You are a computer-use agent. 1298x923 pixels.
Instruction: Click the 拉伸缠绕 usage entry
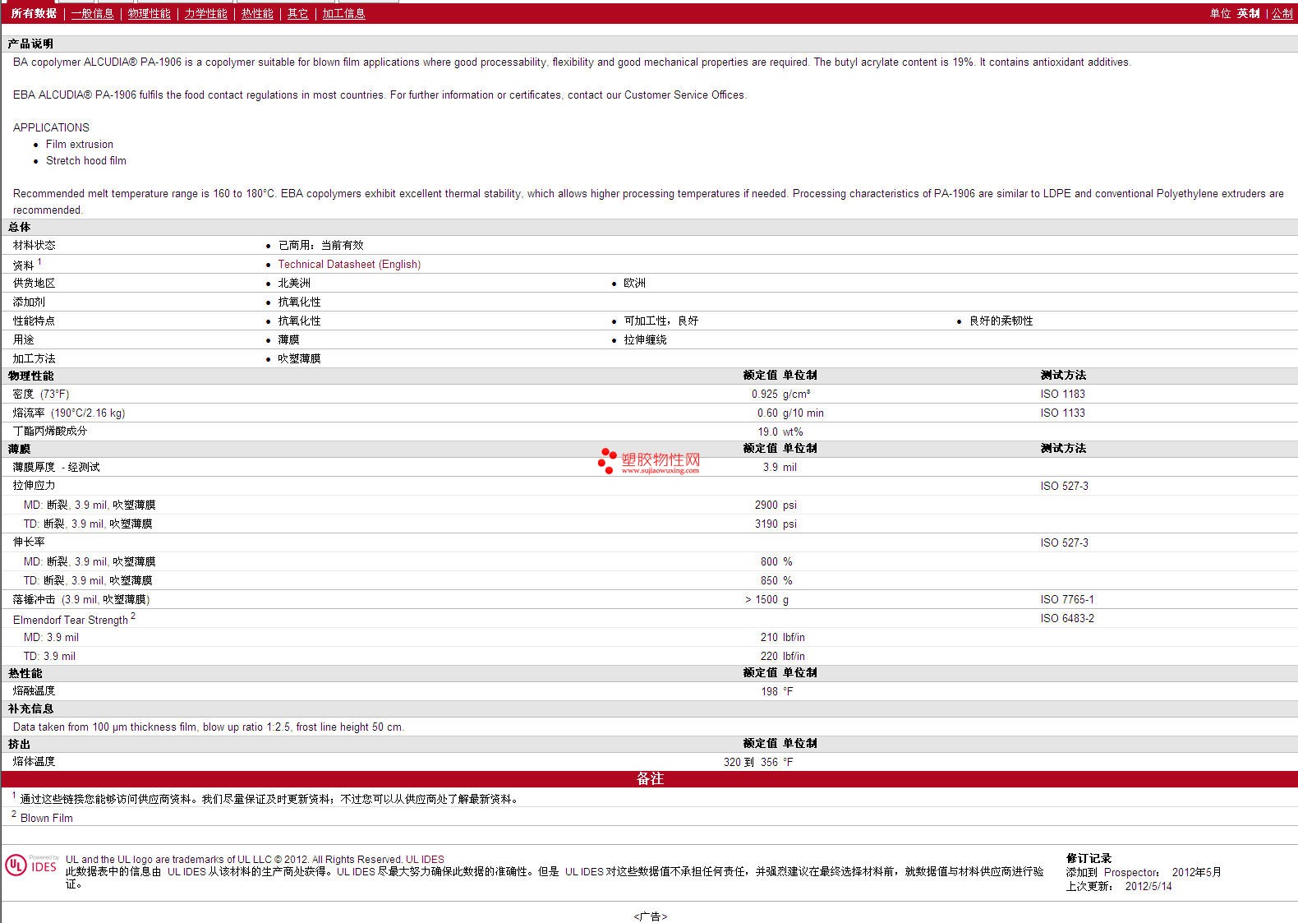(645, 340)
